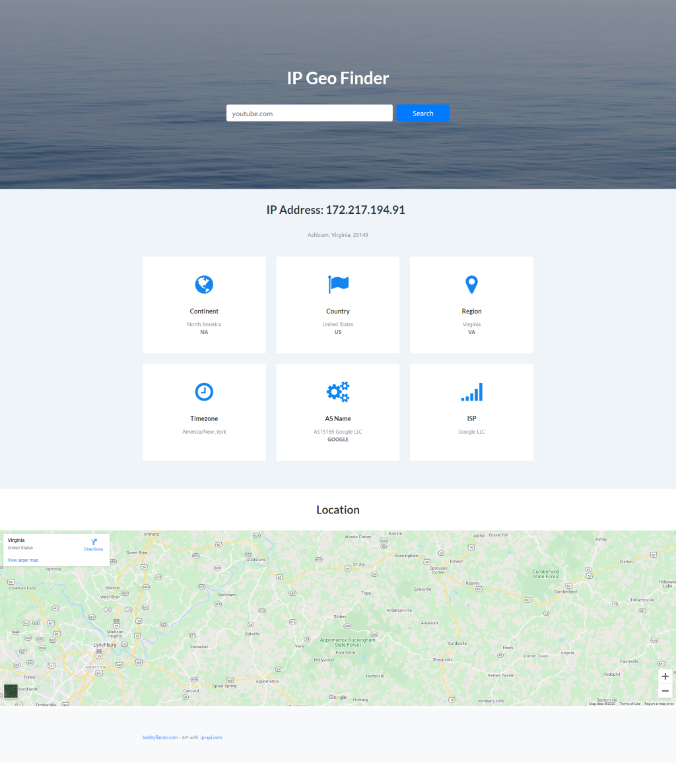Screen dimensions: 676x763
Task: Click Lynchburg label on the map
Action: [105, 645]
